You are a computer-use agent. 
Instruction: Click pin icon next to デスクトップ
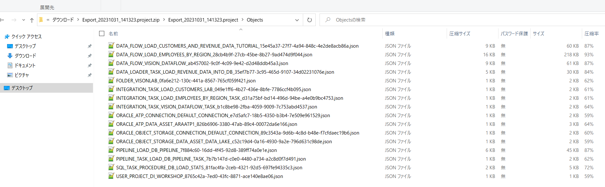tap(90, 46)
